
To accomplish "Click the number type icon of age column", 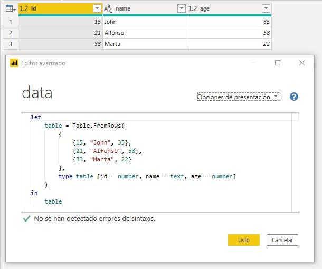I will point(193,8).
